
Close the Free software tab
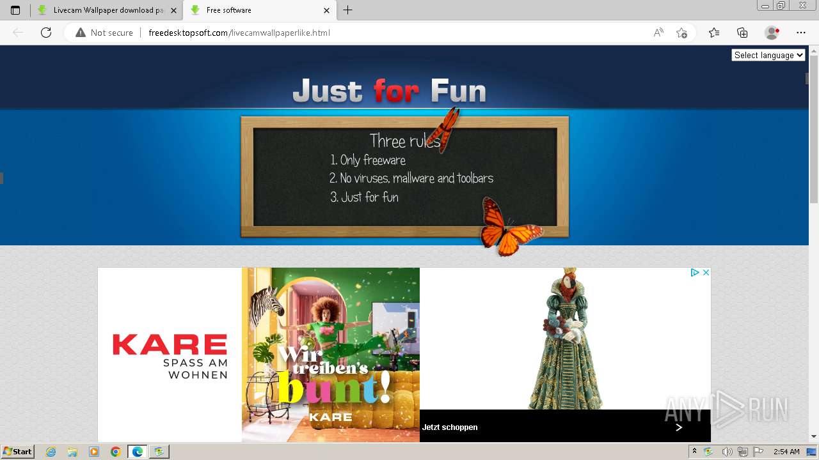(x=326, y=10)
